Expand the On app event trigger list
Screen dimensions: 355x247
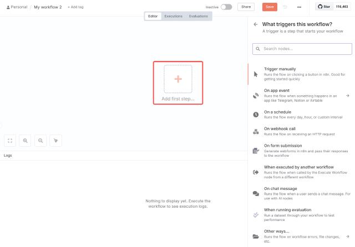coord(347,95)
